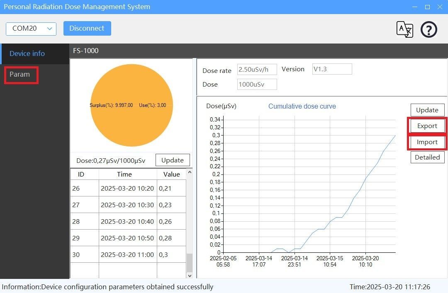Viewport: 448px width, 293px height.
Task: Maximize the application window
Action: click(427, 7)
